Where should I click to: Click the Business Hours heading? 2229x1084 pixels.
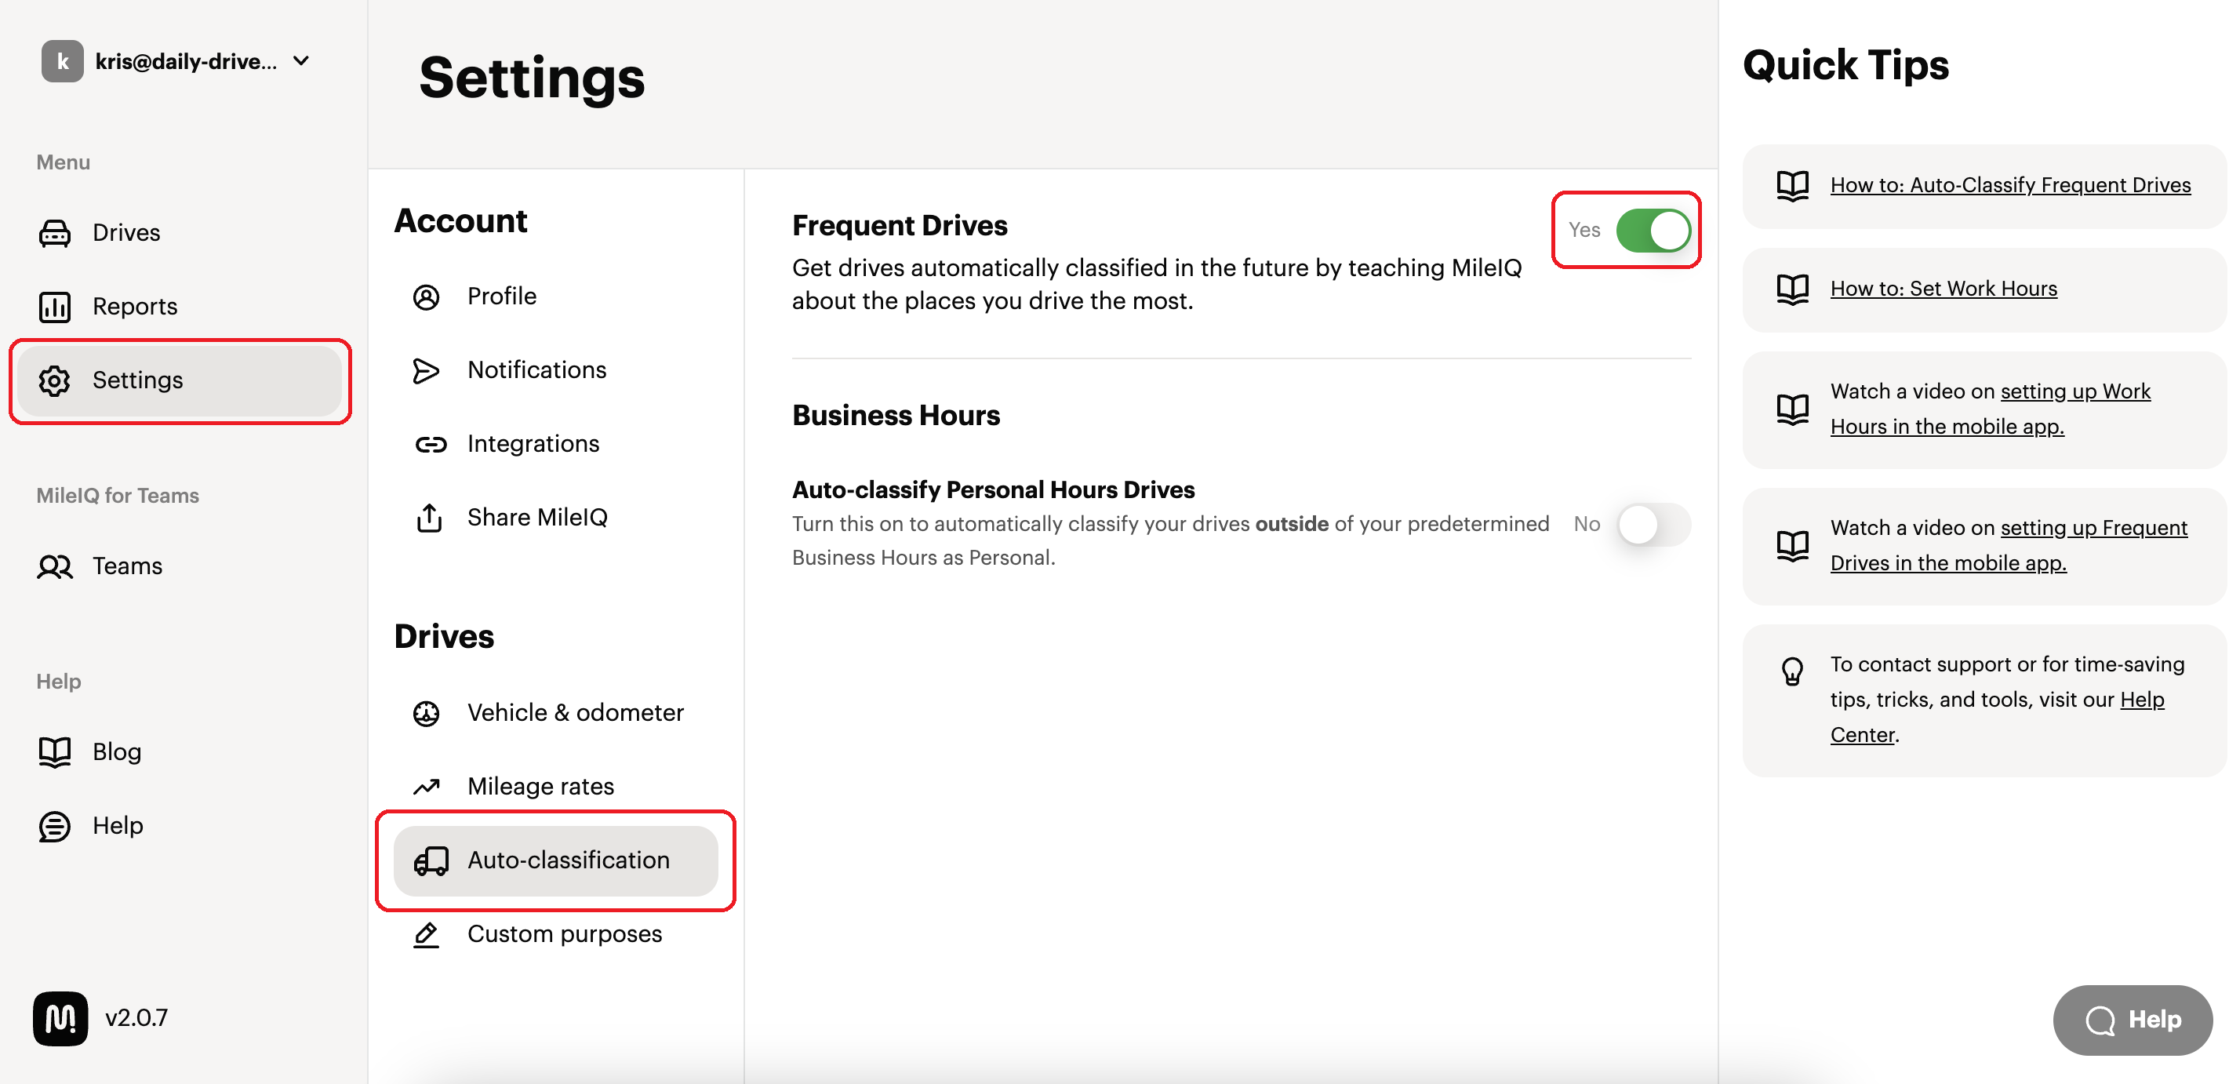pos(896,415)
